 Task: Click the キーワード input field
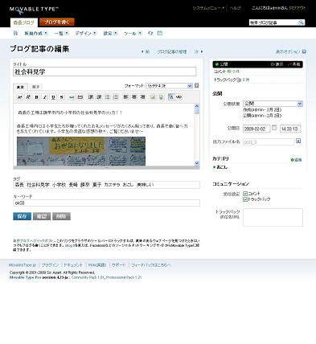(x=106, y=203)
